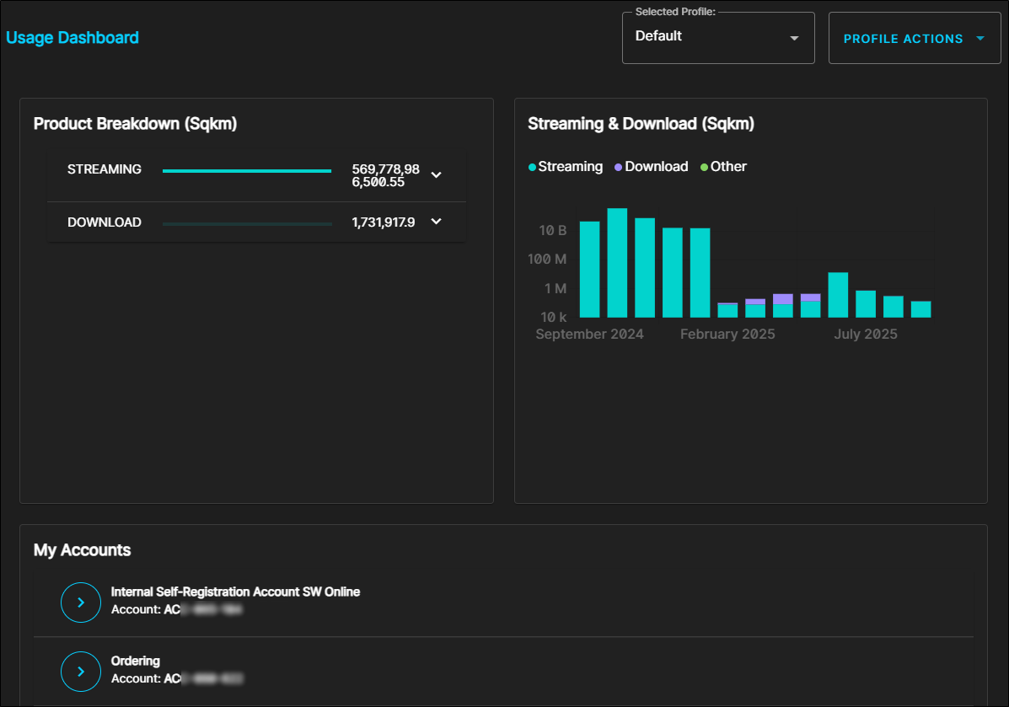Screen dimensions: 1009x707
Task: Expand the Download row chevron
Action: pyautogui.click(x=436, y=222)
